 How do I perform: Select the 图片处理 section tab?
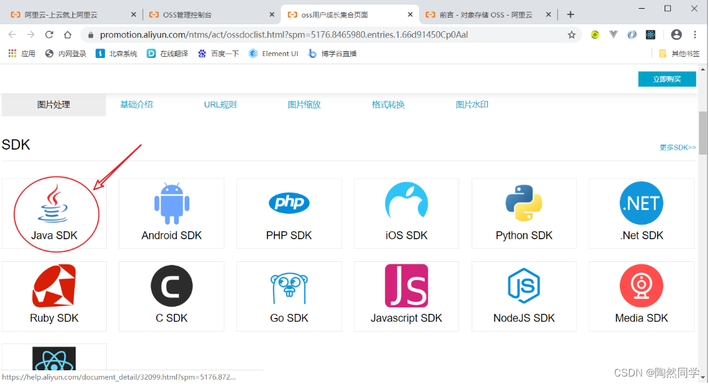point(54,105)
